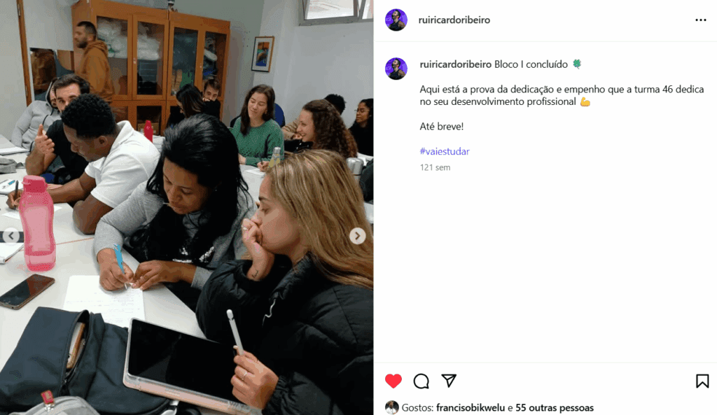Open header profile picture of ruiricardoribeiro
The height and width of the screenshot is (415, 717).
click(396, 20)
